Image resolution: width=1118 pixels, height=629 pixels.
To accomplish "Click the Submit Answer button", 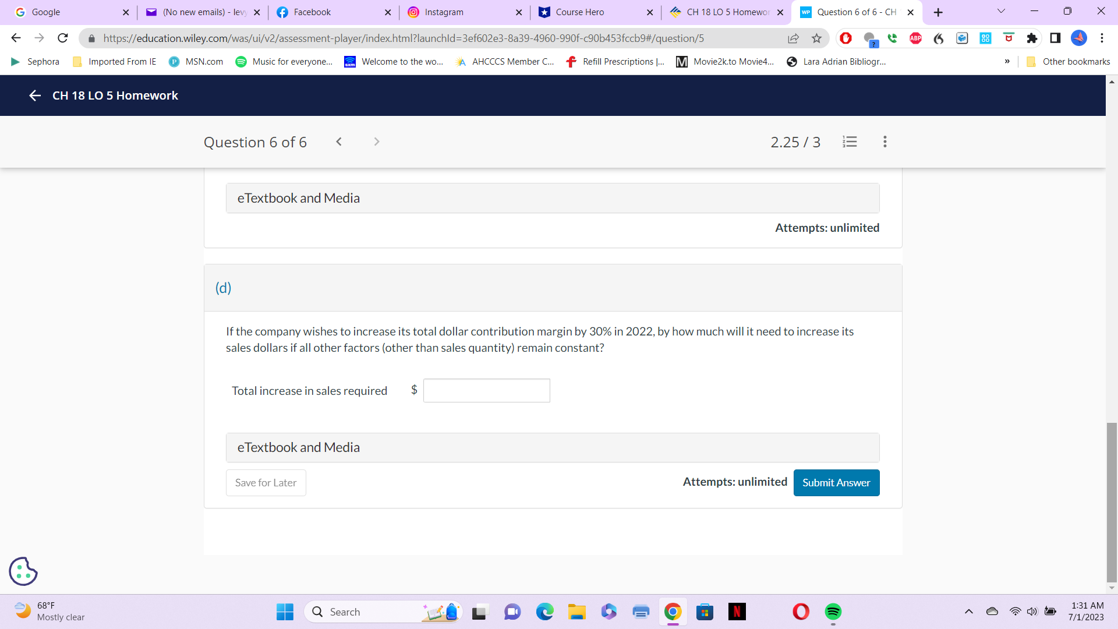I will click(836, 482).
